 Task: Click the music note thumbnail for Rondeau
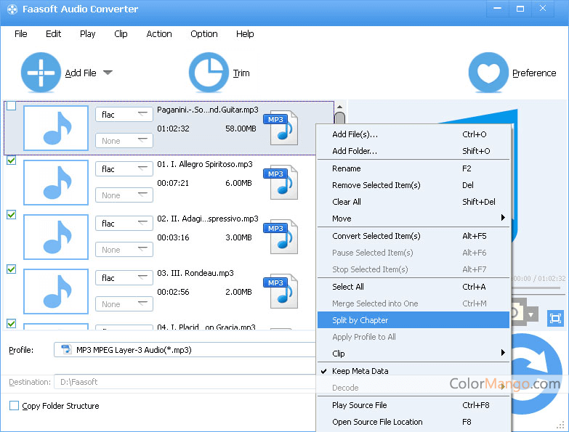[x=56, y=291]
